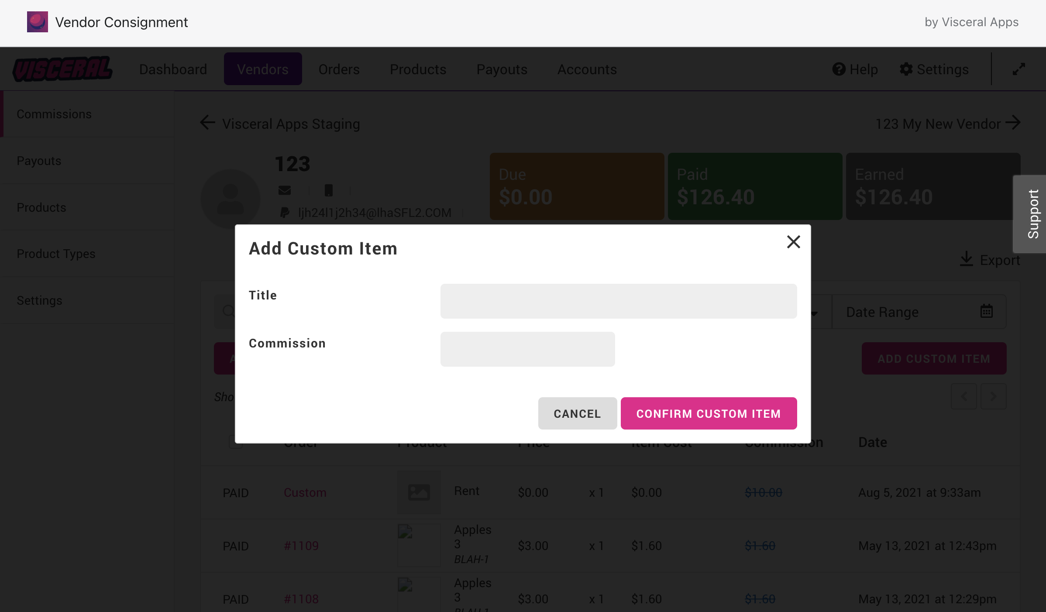Screen dimensions: 1046x612
Task: Open the Support side tab
Action: (x=1032, y=214)
